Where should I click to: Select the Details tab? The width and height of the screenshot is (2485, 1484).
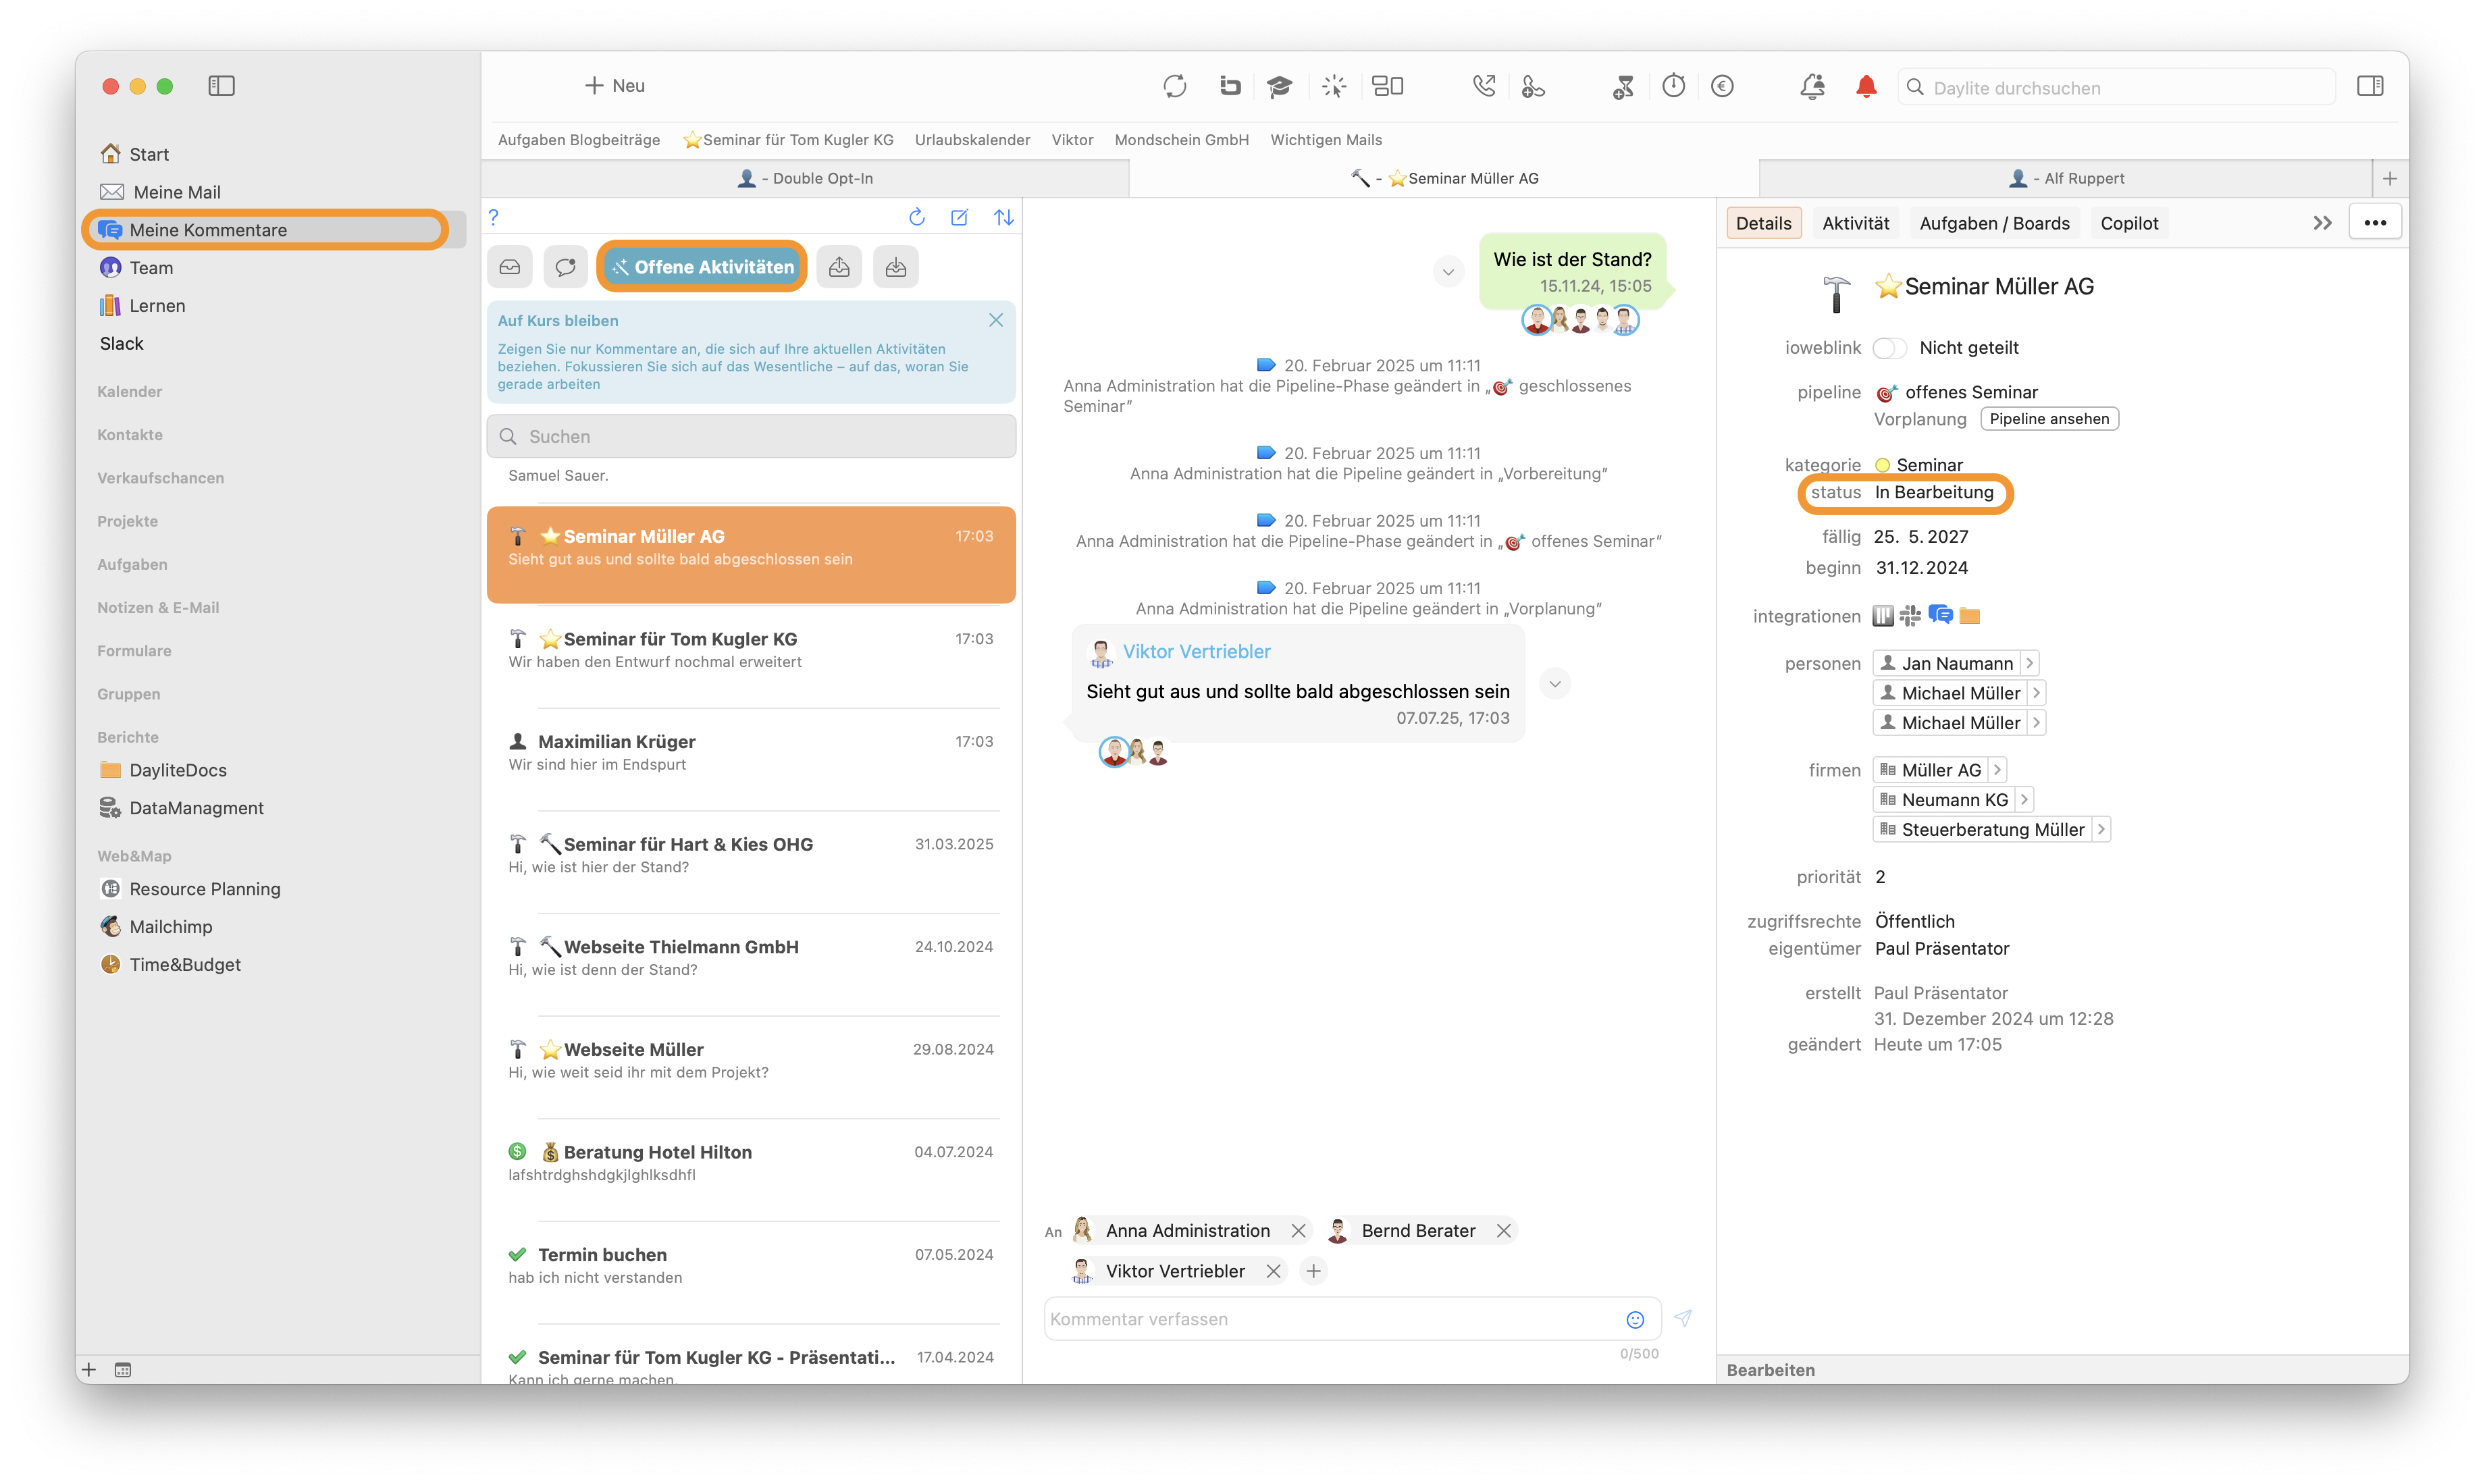click(1763, 223)
